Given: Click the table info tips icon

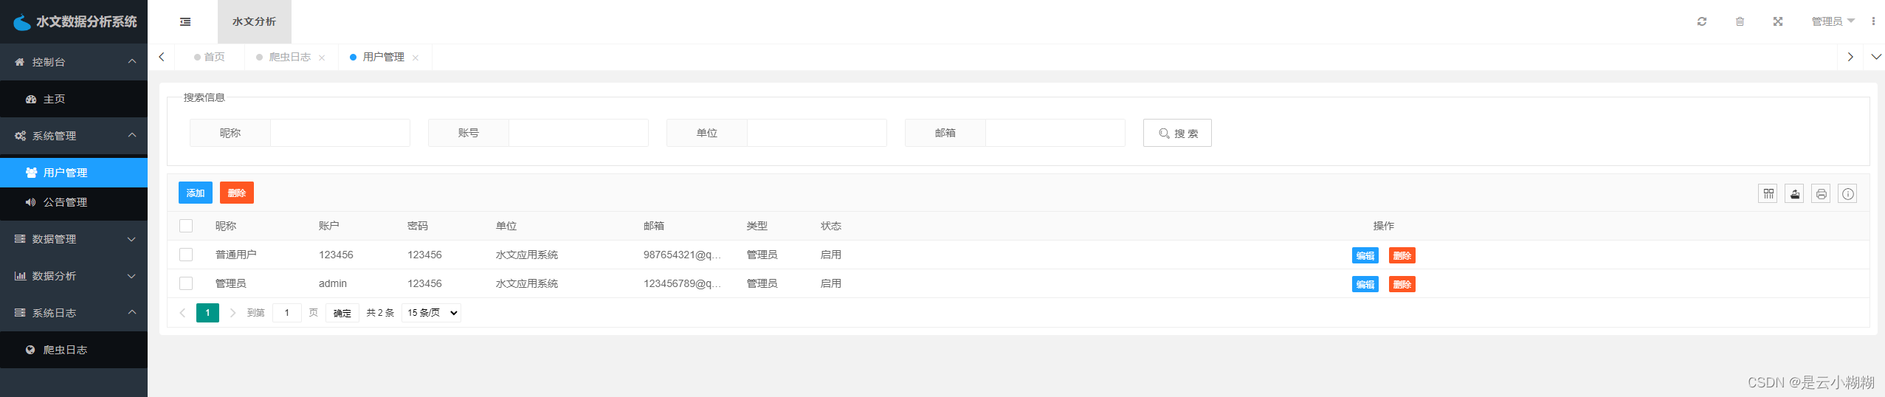Looking at the screenshot, I should 1848,194.
